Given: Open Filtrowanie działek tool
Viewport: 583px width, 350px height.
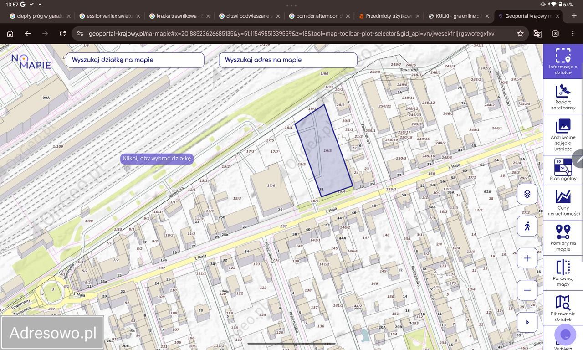Looking at the screenshot, I should coord(563,308).
